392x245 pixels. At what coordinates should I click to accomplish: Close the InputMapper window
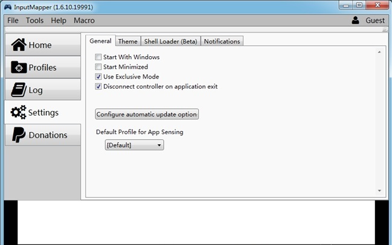point(378,5)
